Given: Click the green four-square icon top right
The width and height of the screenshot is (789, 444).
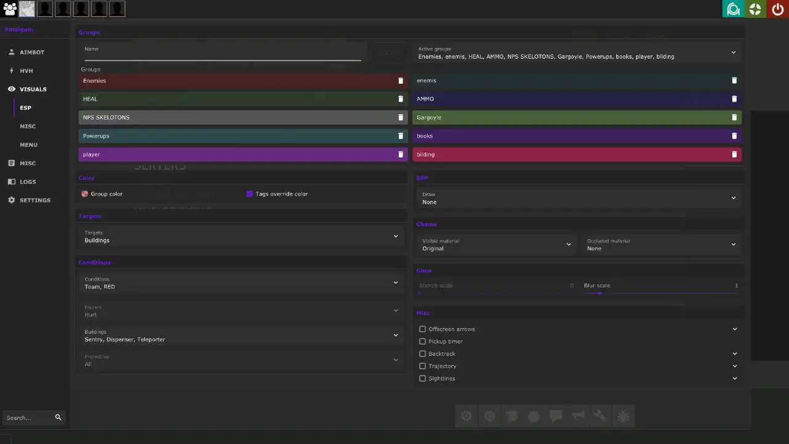Looking at the screenshot, I should [x=756, y=9].
